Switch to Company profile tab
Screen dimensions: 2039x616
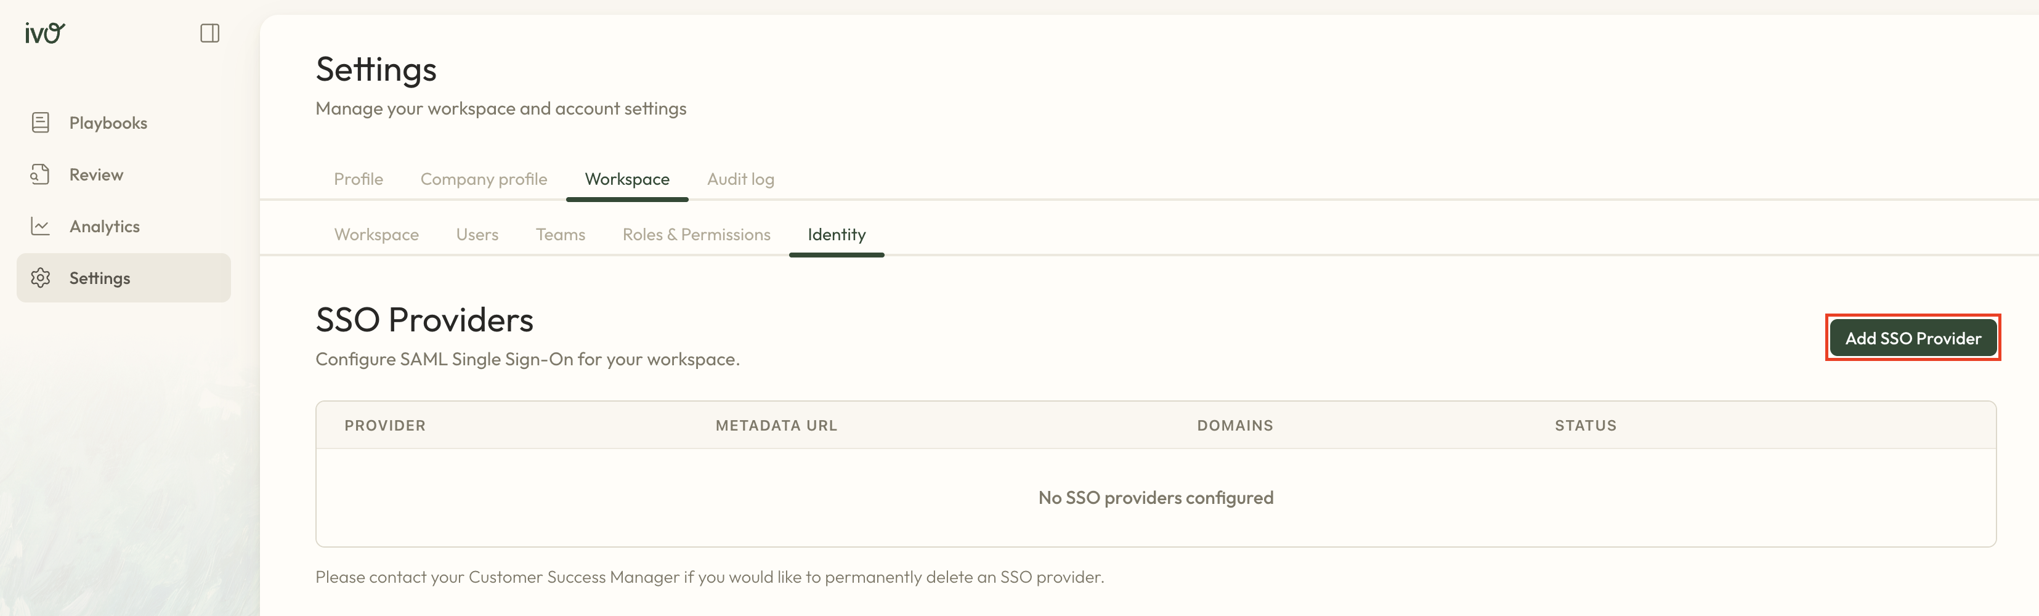click(x=484, y=179)
